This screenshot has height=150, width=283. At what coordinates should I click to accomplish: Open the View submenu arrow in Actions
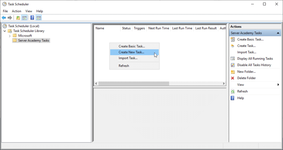(278, 85)
